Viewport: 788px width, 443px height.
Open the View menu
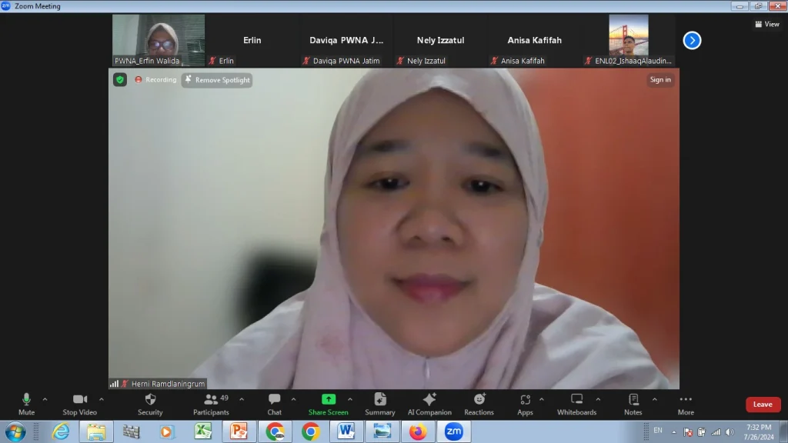767,24
